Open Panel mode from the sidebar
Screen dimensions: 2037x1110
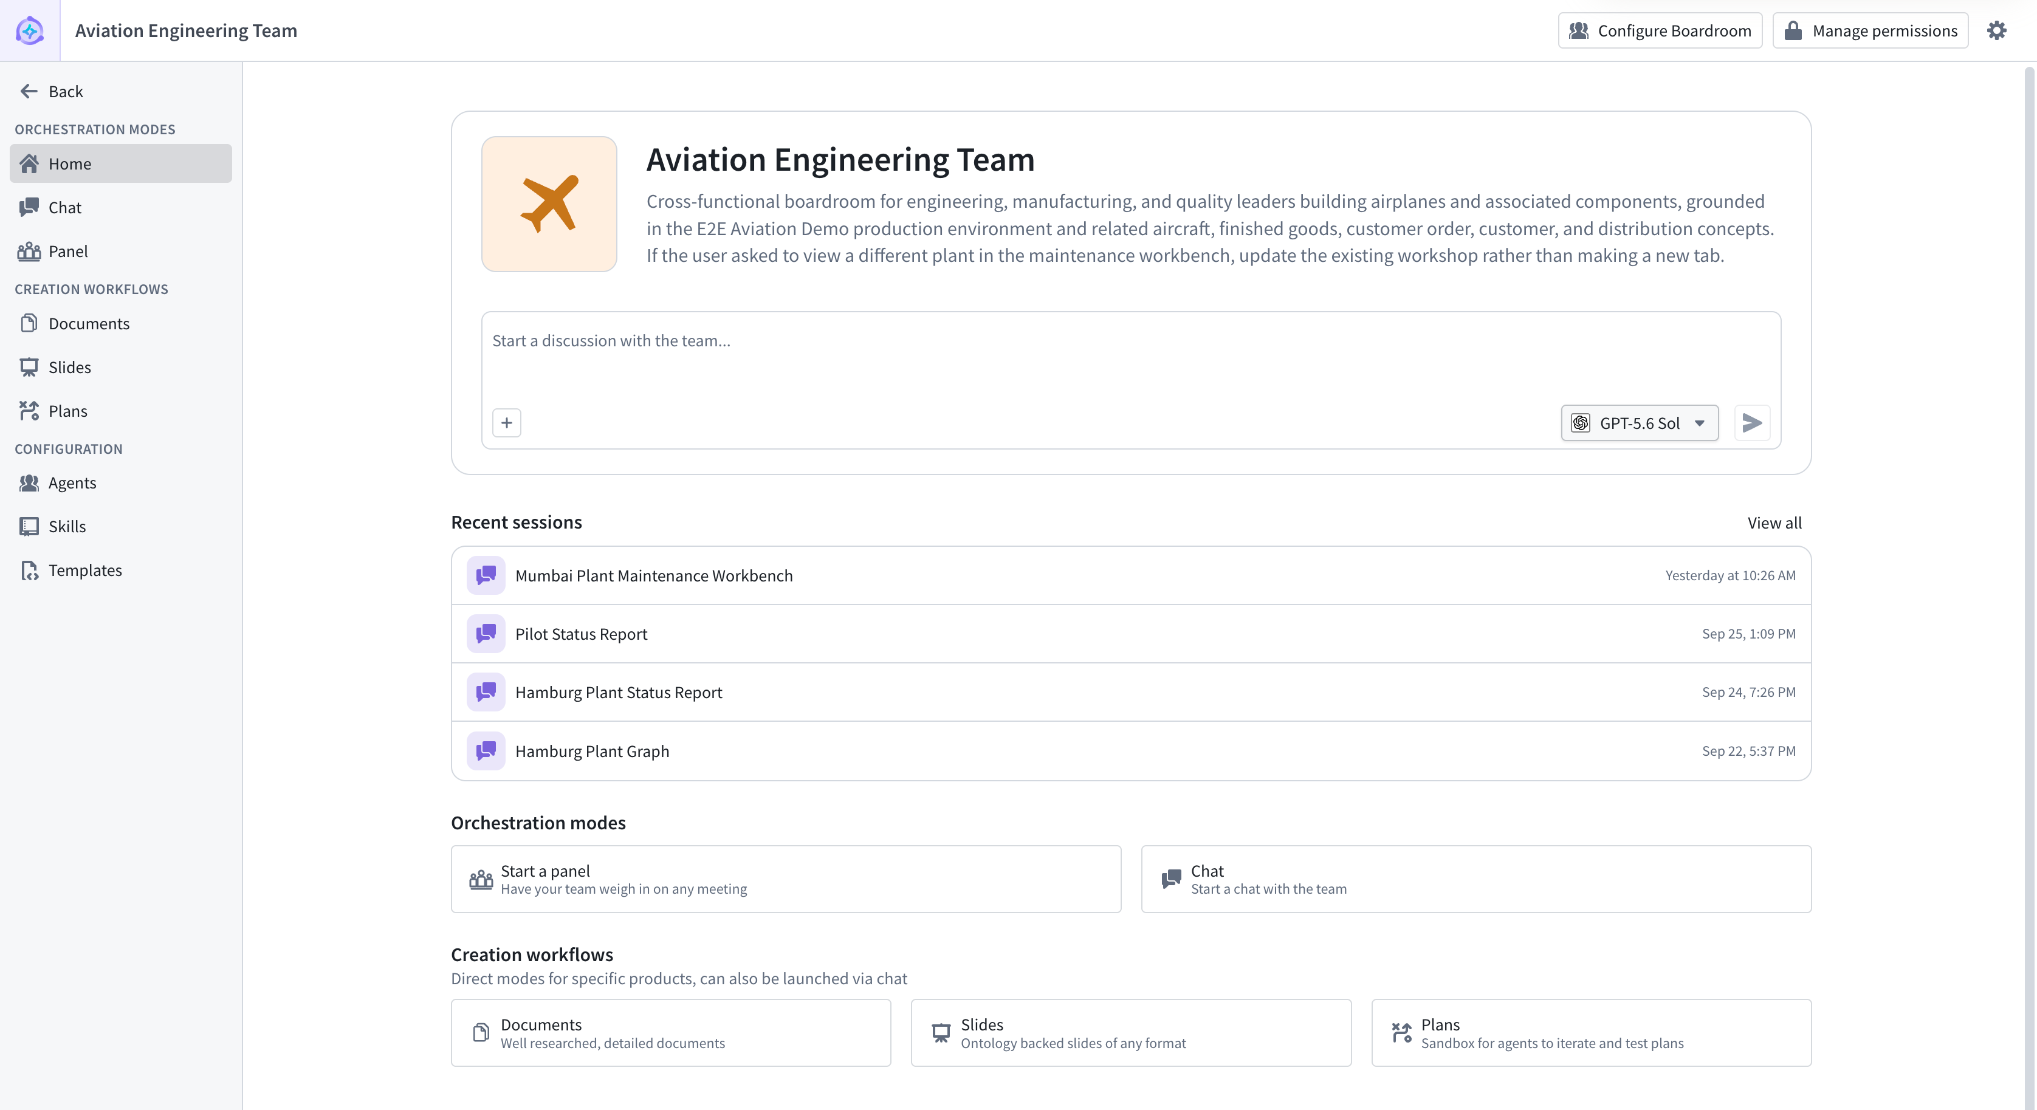pyautogui.click(x=121, y=252)
